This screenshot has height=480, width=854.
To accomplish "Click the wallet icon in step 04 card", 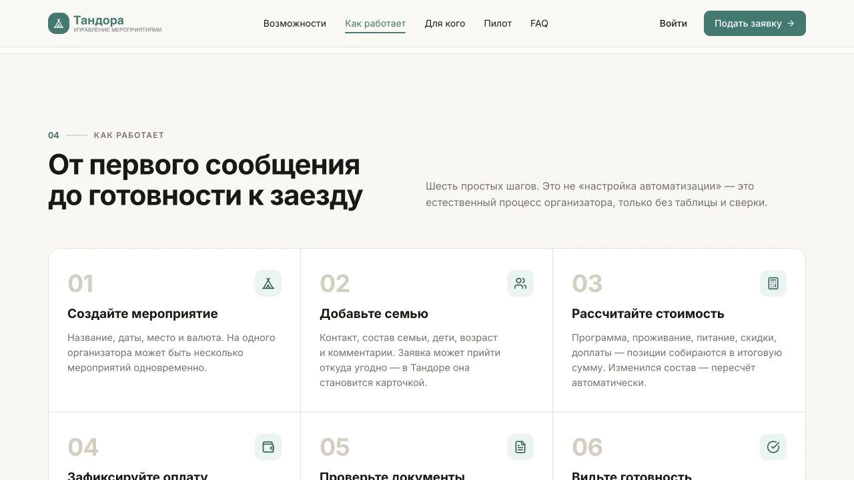I will 268,447.
